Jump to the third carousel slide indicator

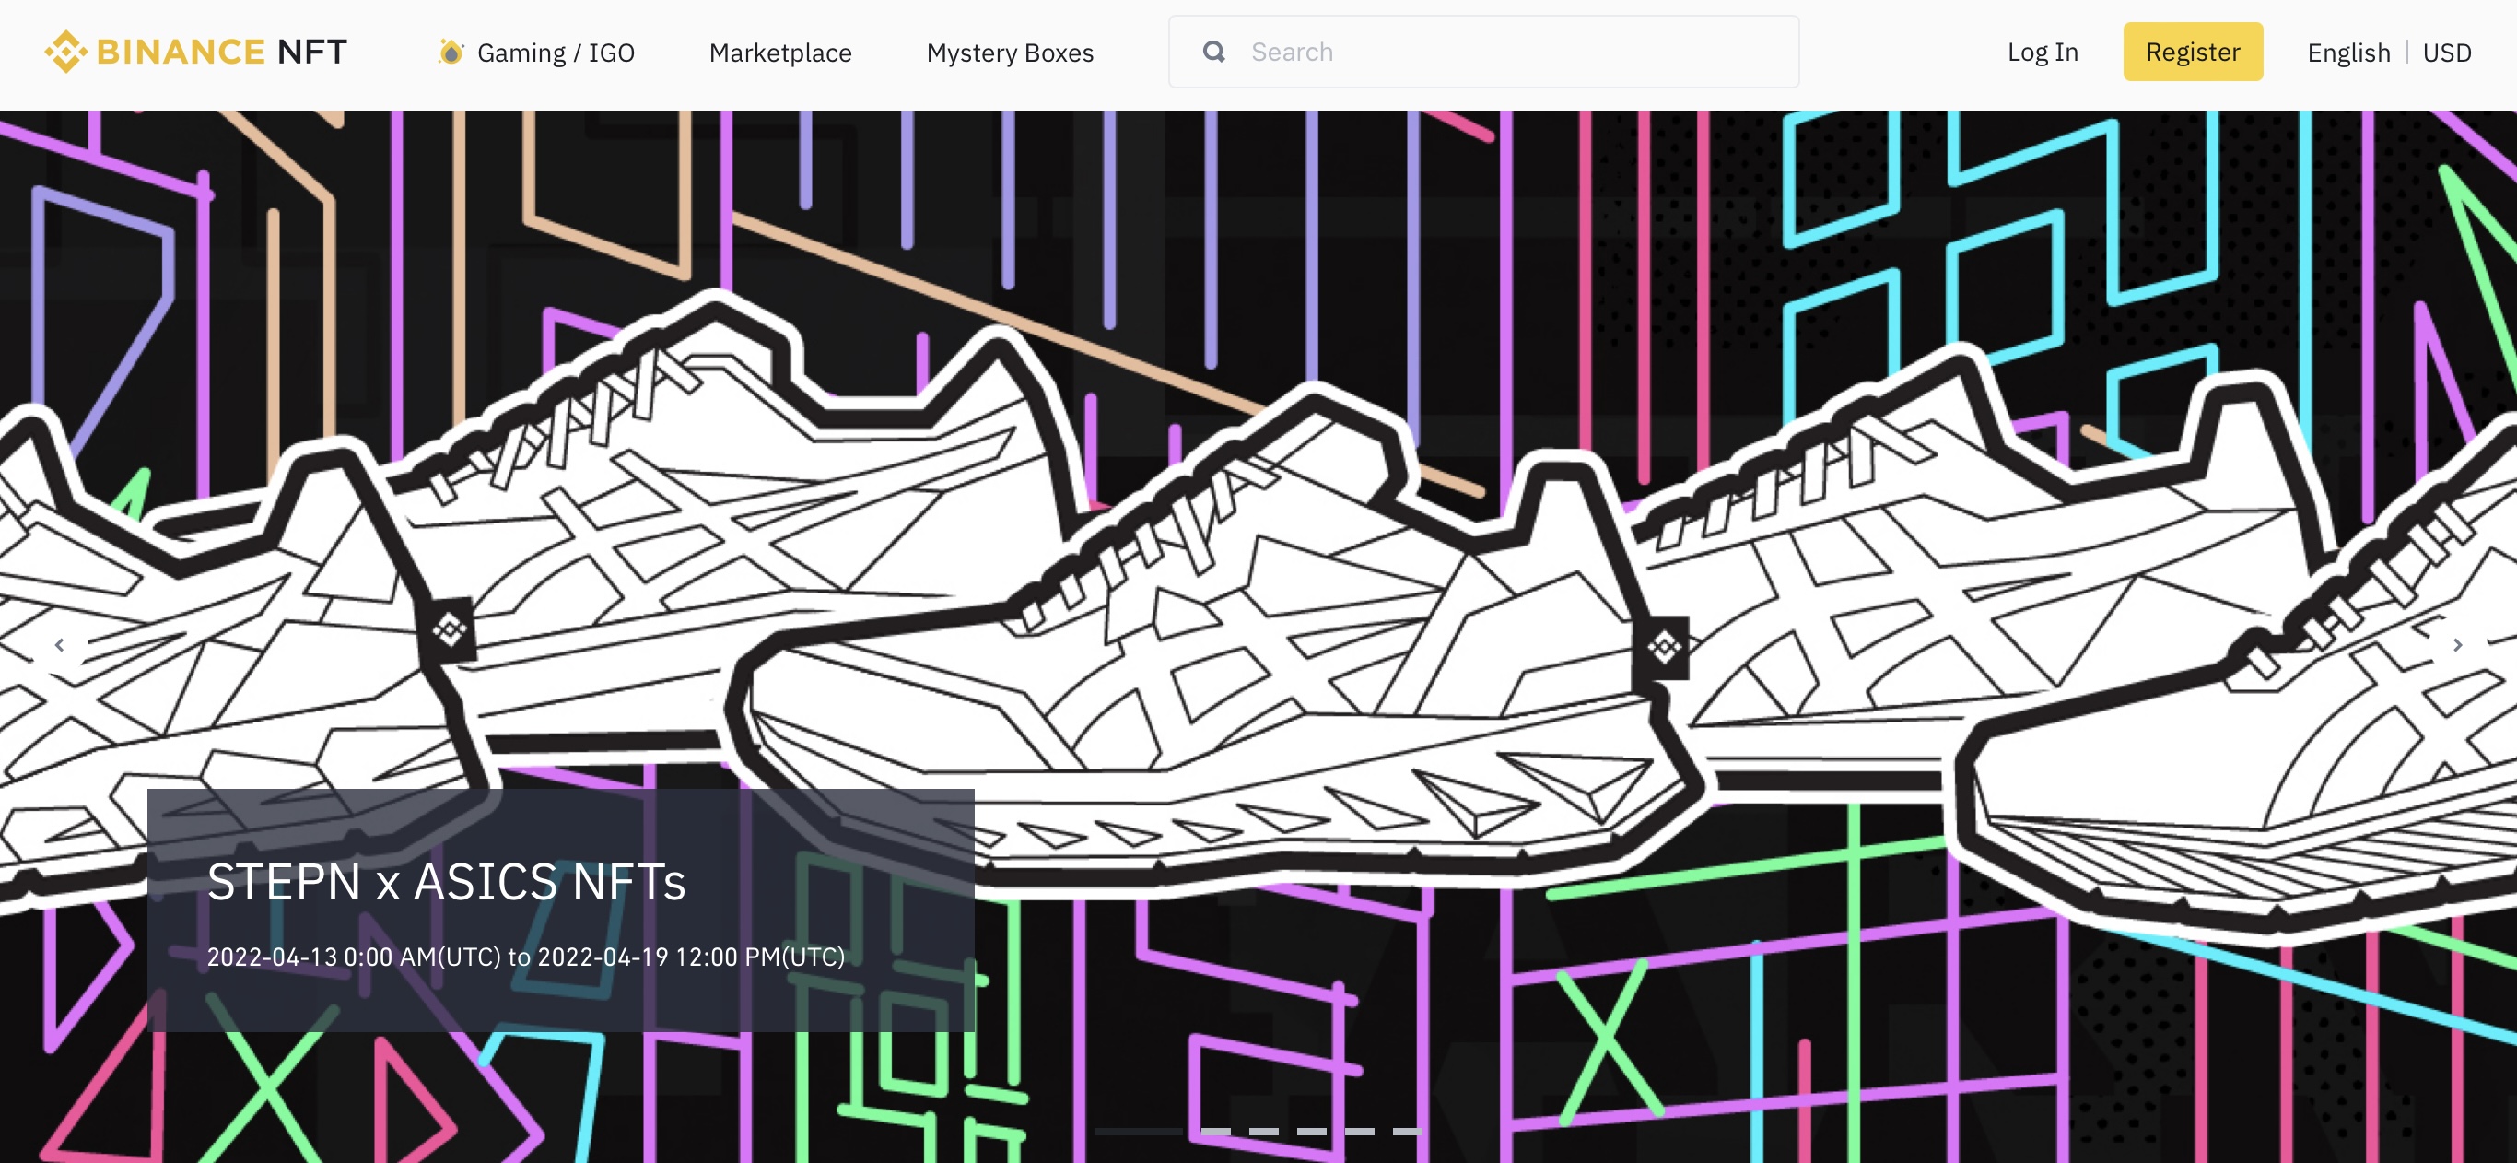tap(1263, 1131)
